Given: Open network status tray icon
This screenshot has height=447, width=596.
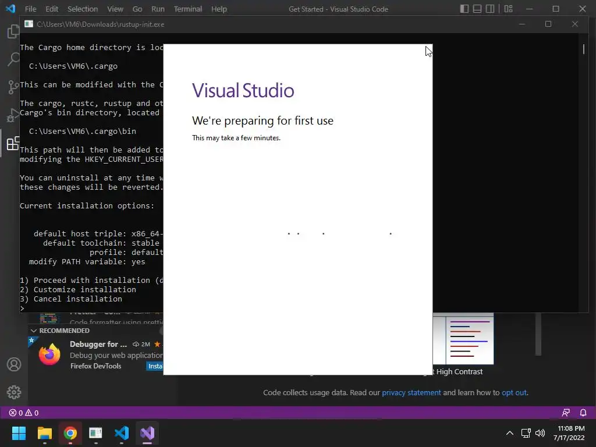Looking at the screenshot, I should click(x=526, y=433).
